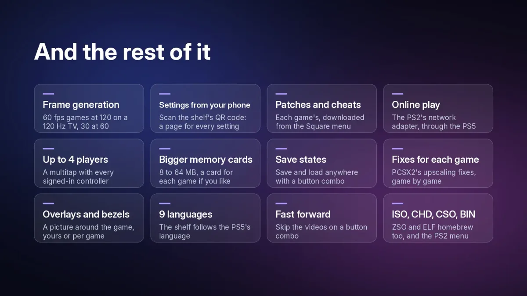
Task: Select the Settings from your phone card
Action: tap(205, 108)
